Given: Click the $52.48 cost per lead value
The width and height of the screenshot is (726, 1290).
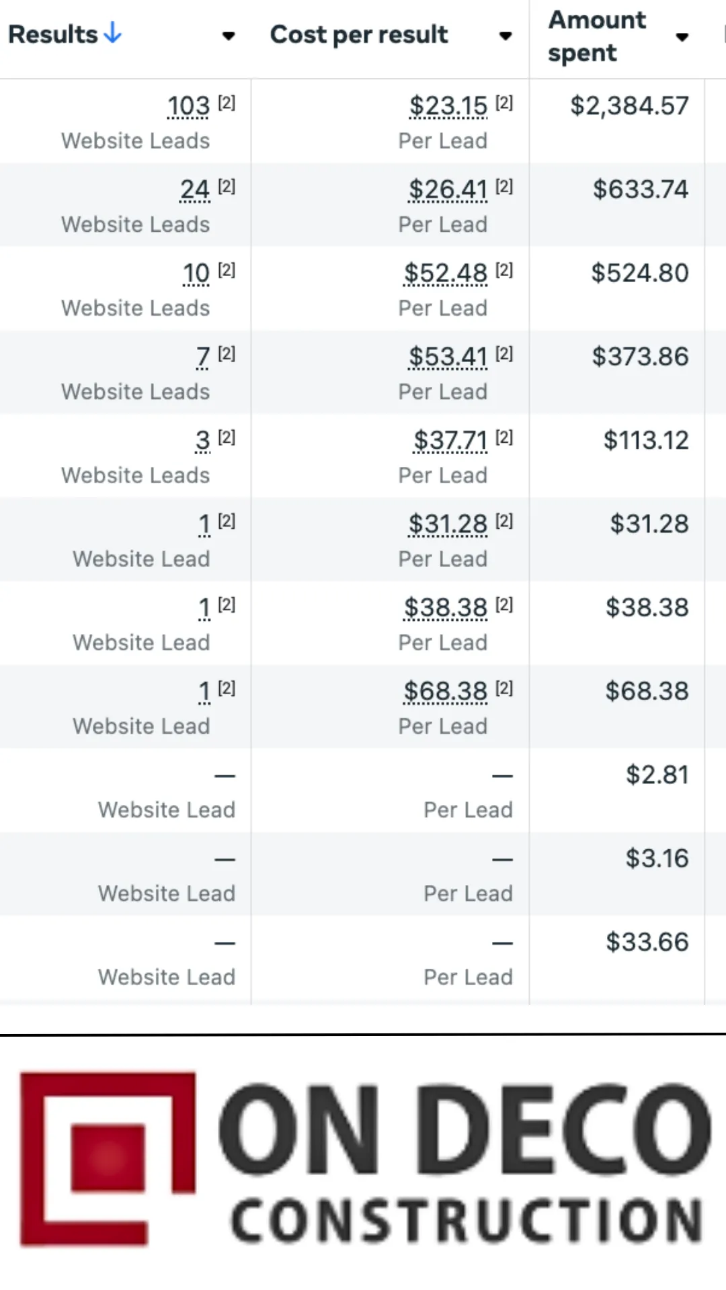Looking at the screenshot, I should 445,273.
